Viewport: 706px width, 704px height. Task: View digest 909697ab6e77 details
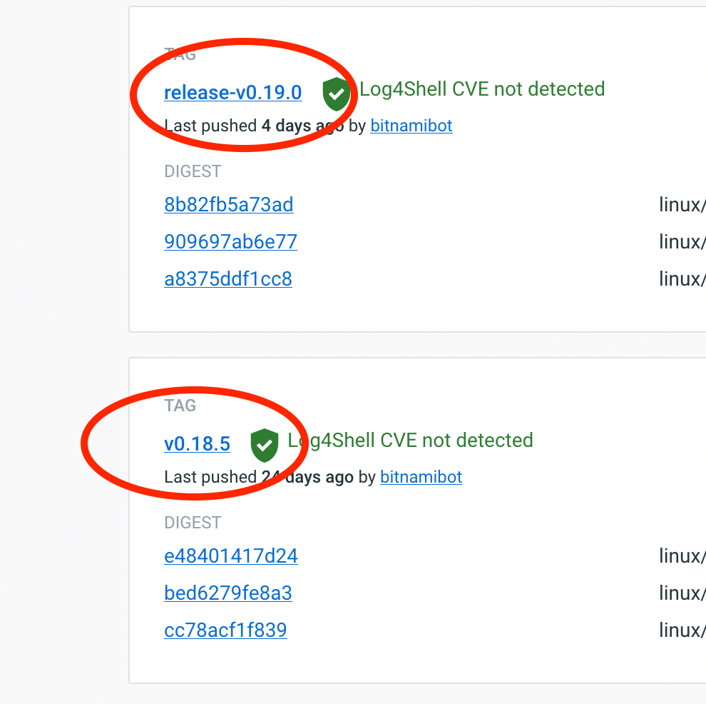point(230,242)
